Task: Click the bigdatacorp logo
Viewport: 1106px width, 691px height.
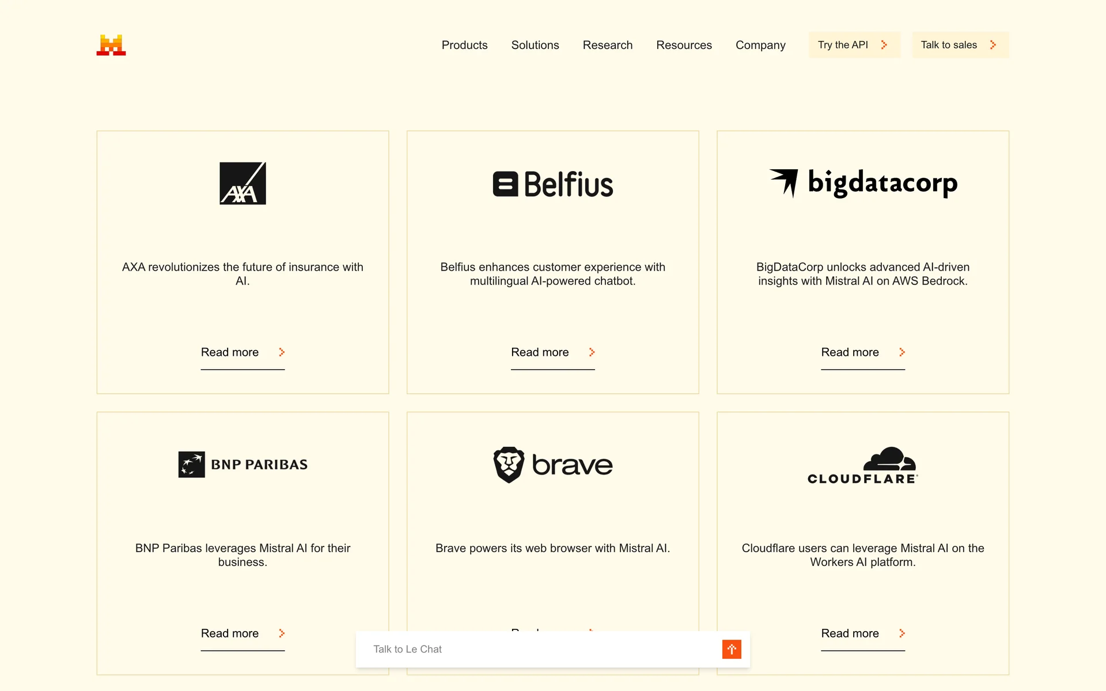Action: click(x=863, y=183)
